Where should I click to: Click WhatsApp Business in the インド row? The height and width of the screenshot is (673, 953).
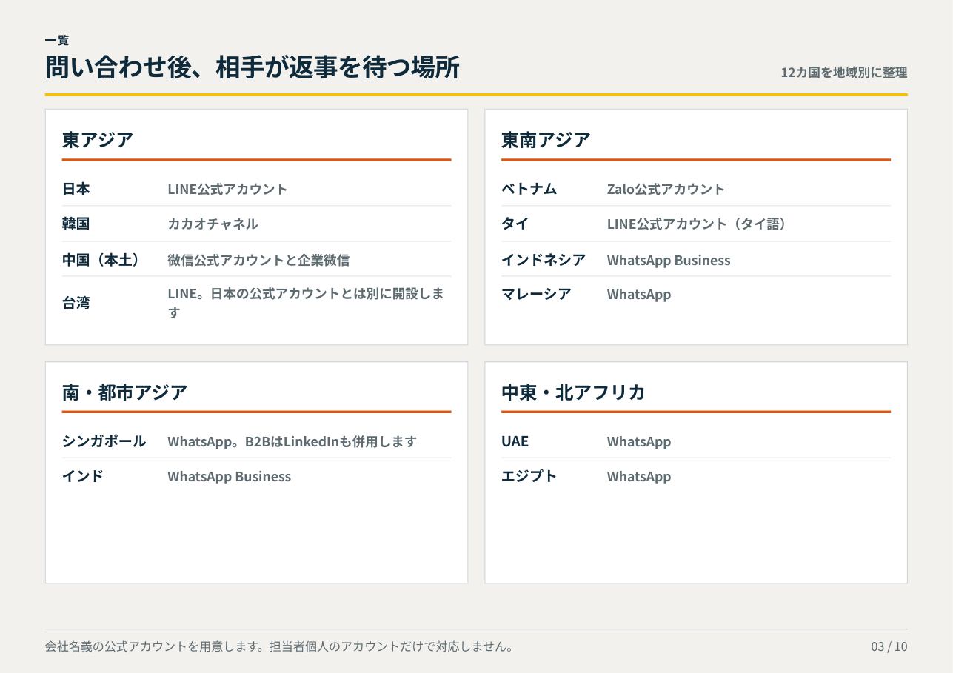click(229, 476)
